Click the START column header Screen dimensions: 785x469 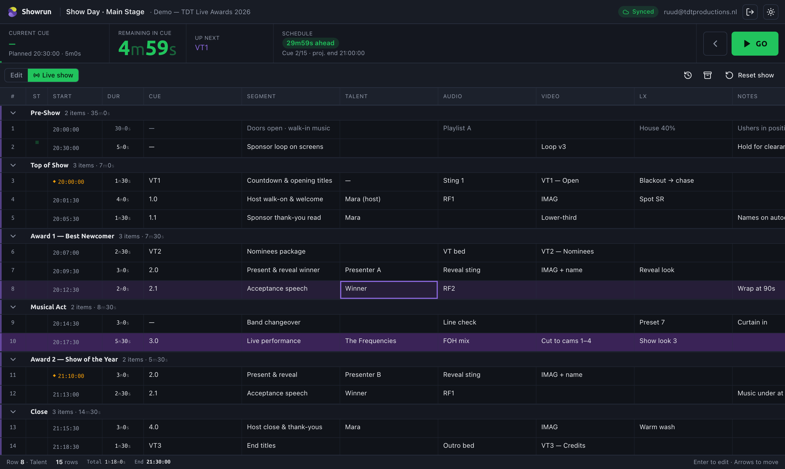coord(75,97)
